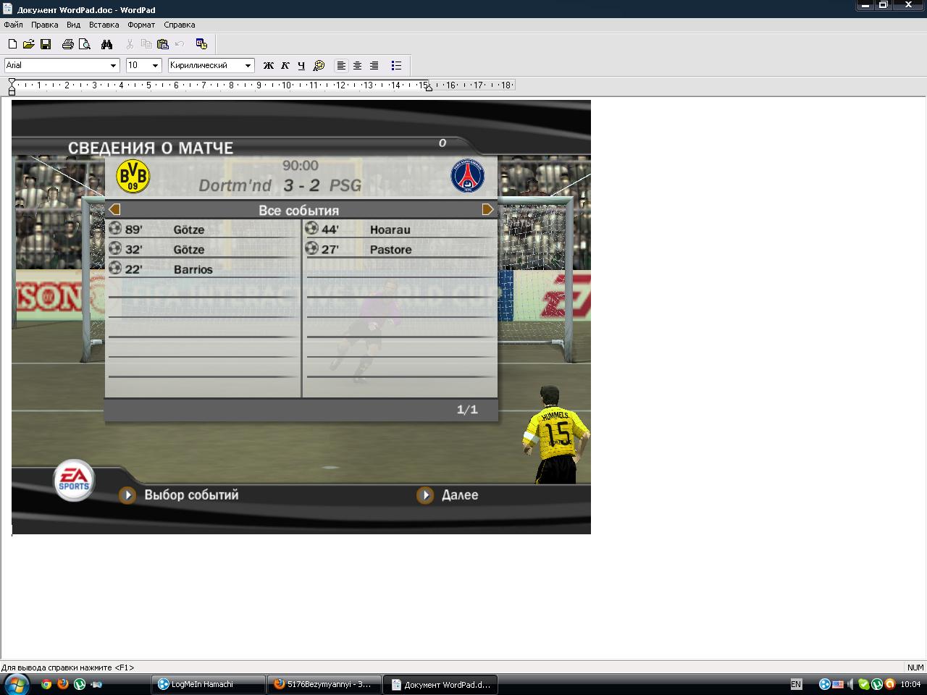
Task: Expand the Arial font name dropdown
Action: click(x=113, y=65)
